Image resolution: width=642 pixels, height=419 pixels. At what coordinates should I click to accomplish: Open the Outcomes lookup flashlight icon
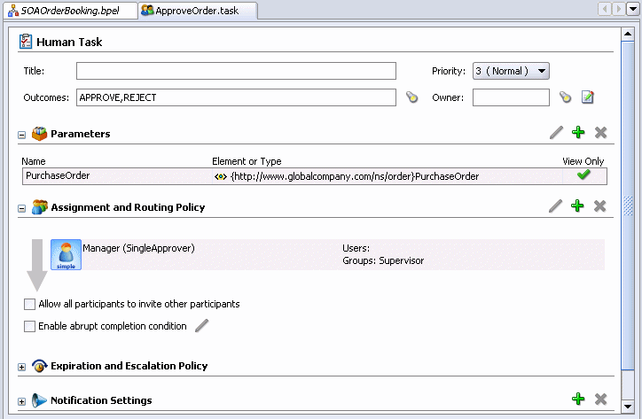tap(411, 97)
